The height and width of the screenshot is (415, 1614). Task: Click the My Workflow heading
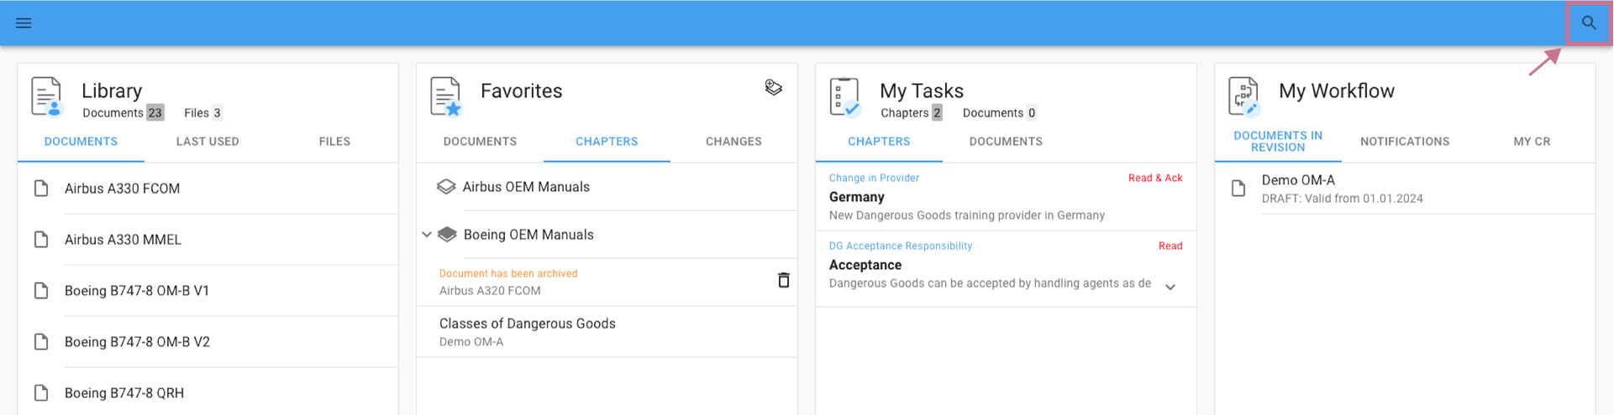[1336, 91]
